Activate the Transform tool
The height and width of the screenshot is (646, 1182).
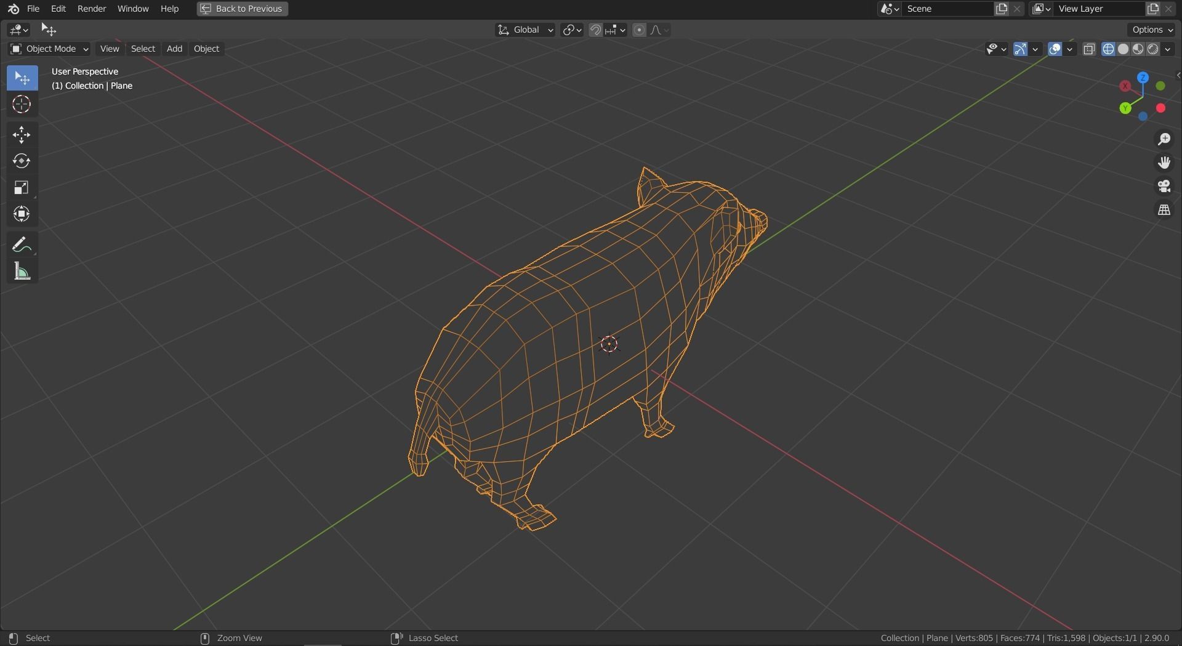pos(22,214)
